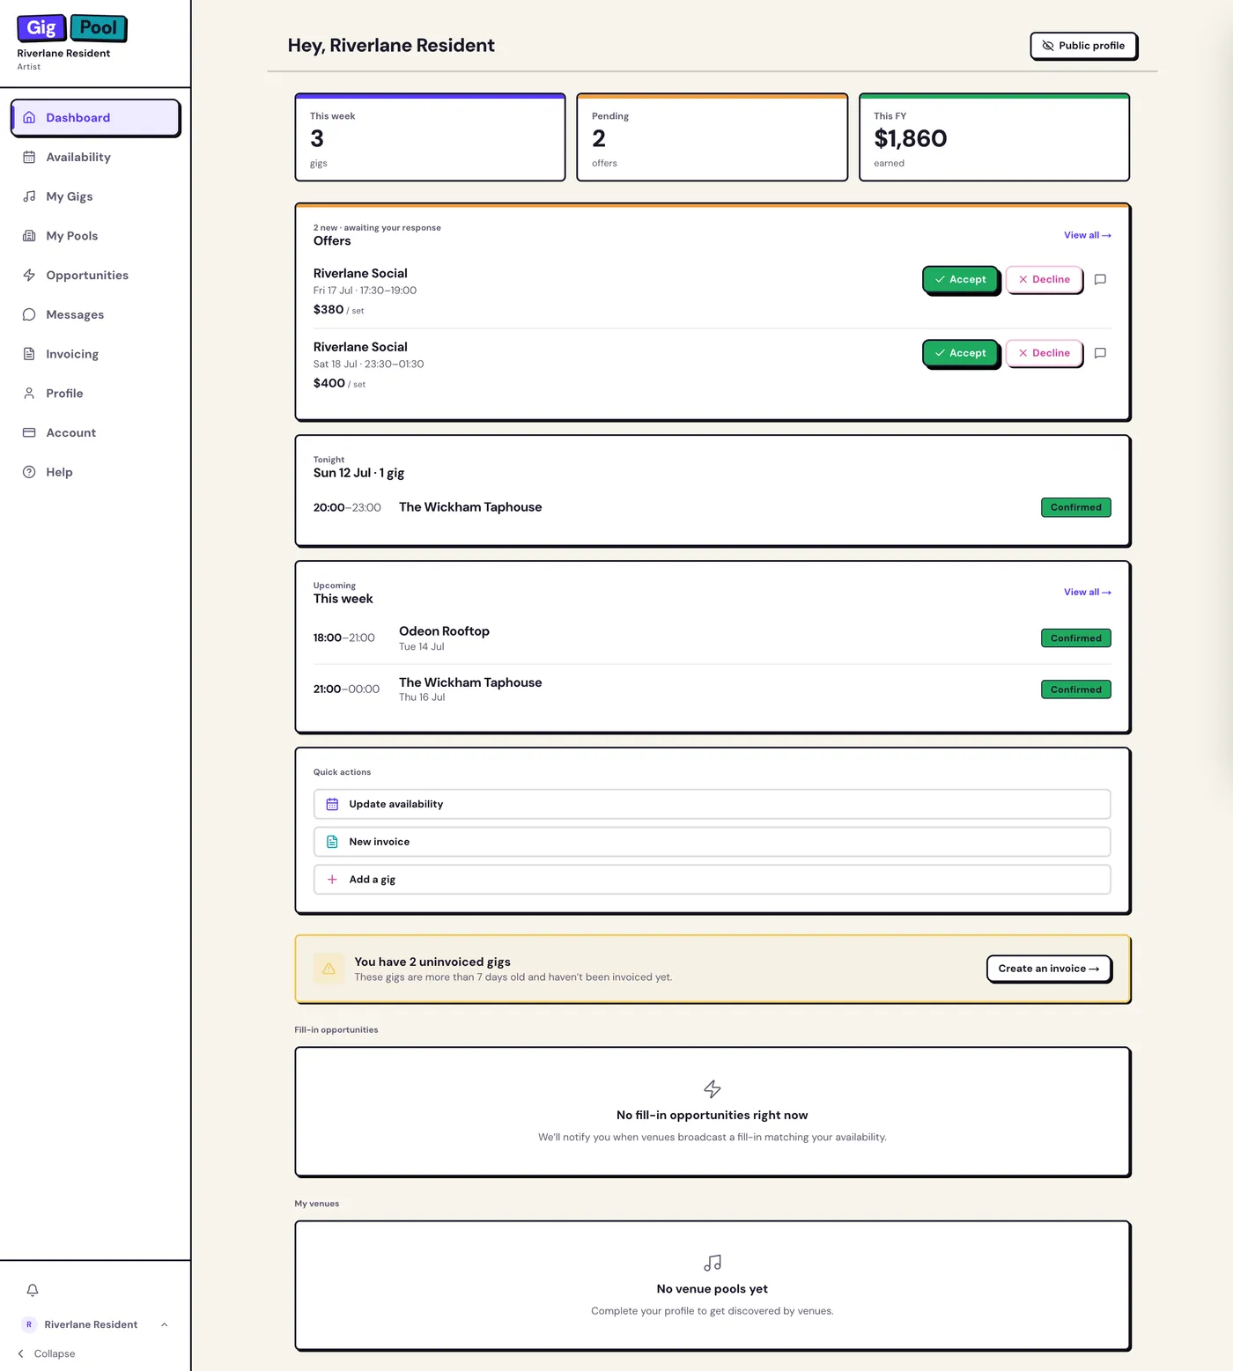Open Opportunities menu item
The image size is (1233, 1371).
click(x=95, y=275)
